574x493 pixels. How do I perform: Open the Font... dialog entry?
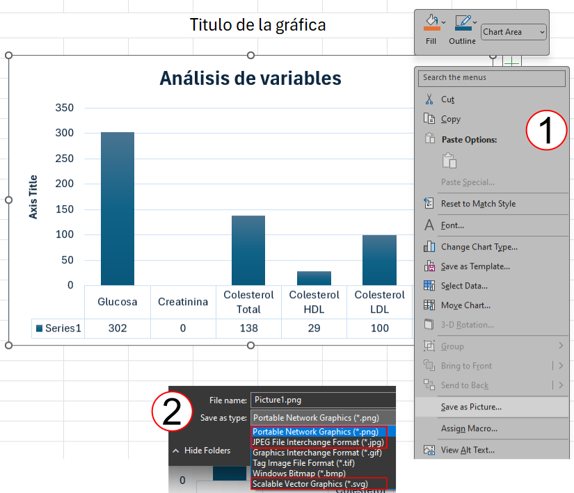tap(452, 225)
